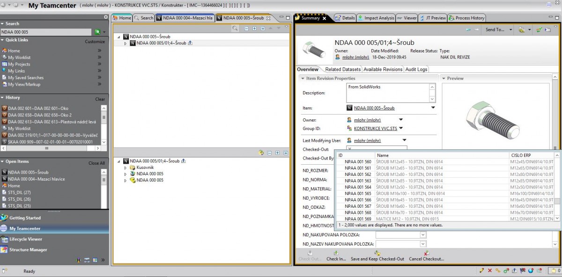
Task: Collapse all using minus icon in upper tree toolbar
Action: (246, 29)
